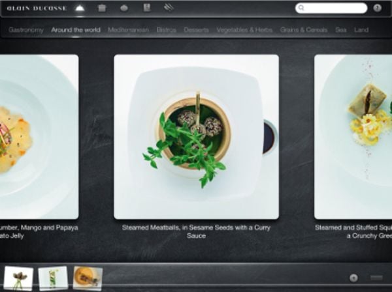Image resolution: width=392 pixels, height=292 pixels.
Task: Open the Bistros category
Action: click(166, 30)
